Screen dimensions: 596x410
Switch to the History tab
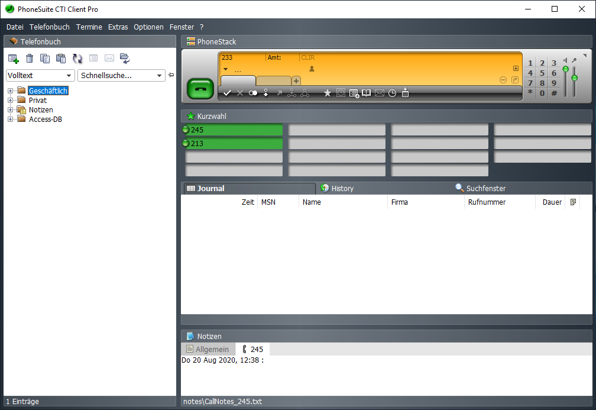[x=342, y=188]
